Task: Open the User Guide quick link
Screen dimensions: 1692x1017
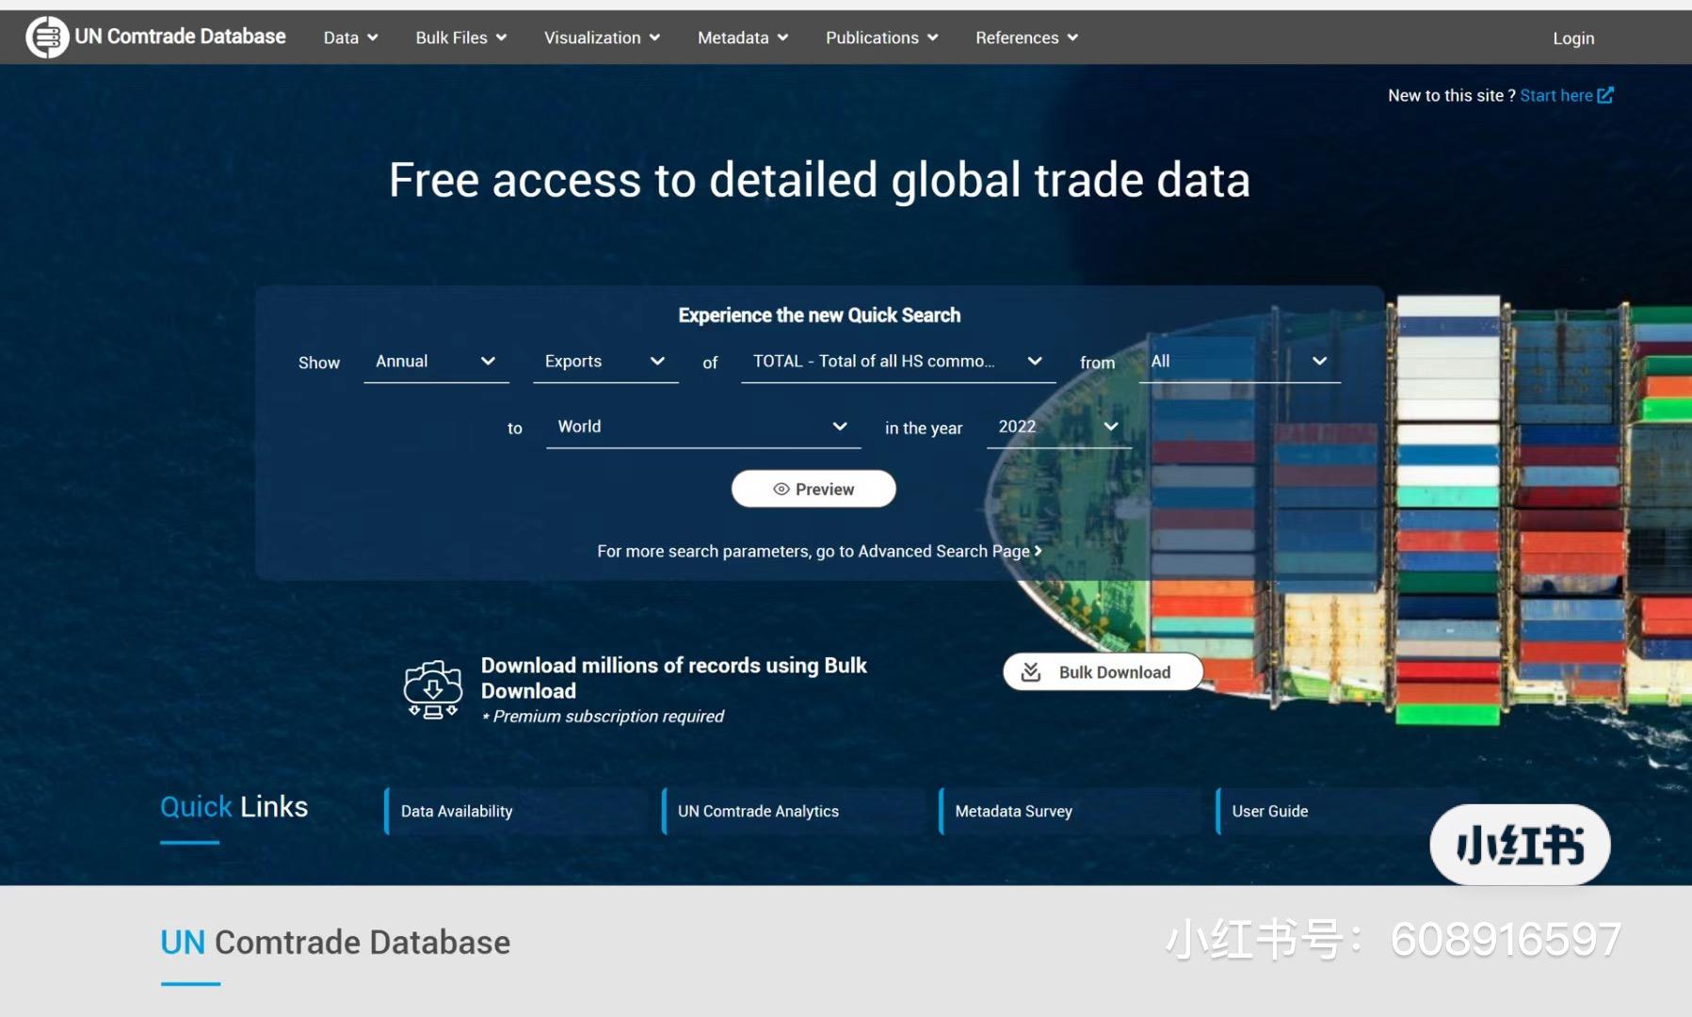Action: pyautogui.click(x=1269, y=811)
